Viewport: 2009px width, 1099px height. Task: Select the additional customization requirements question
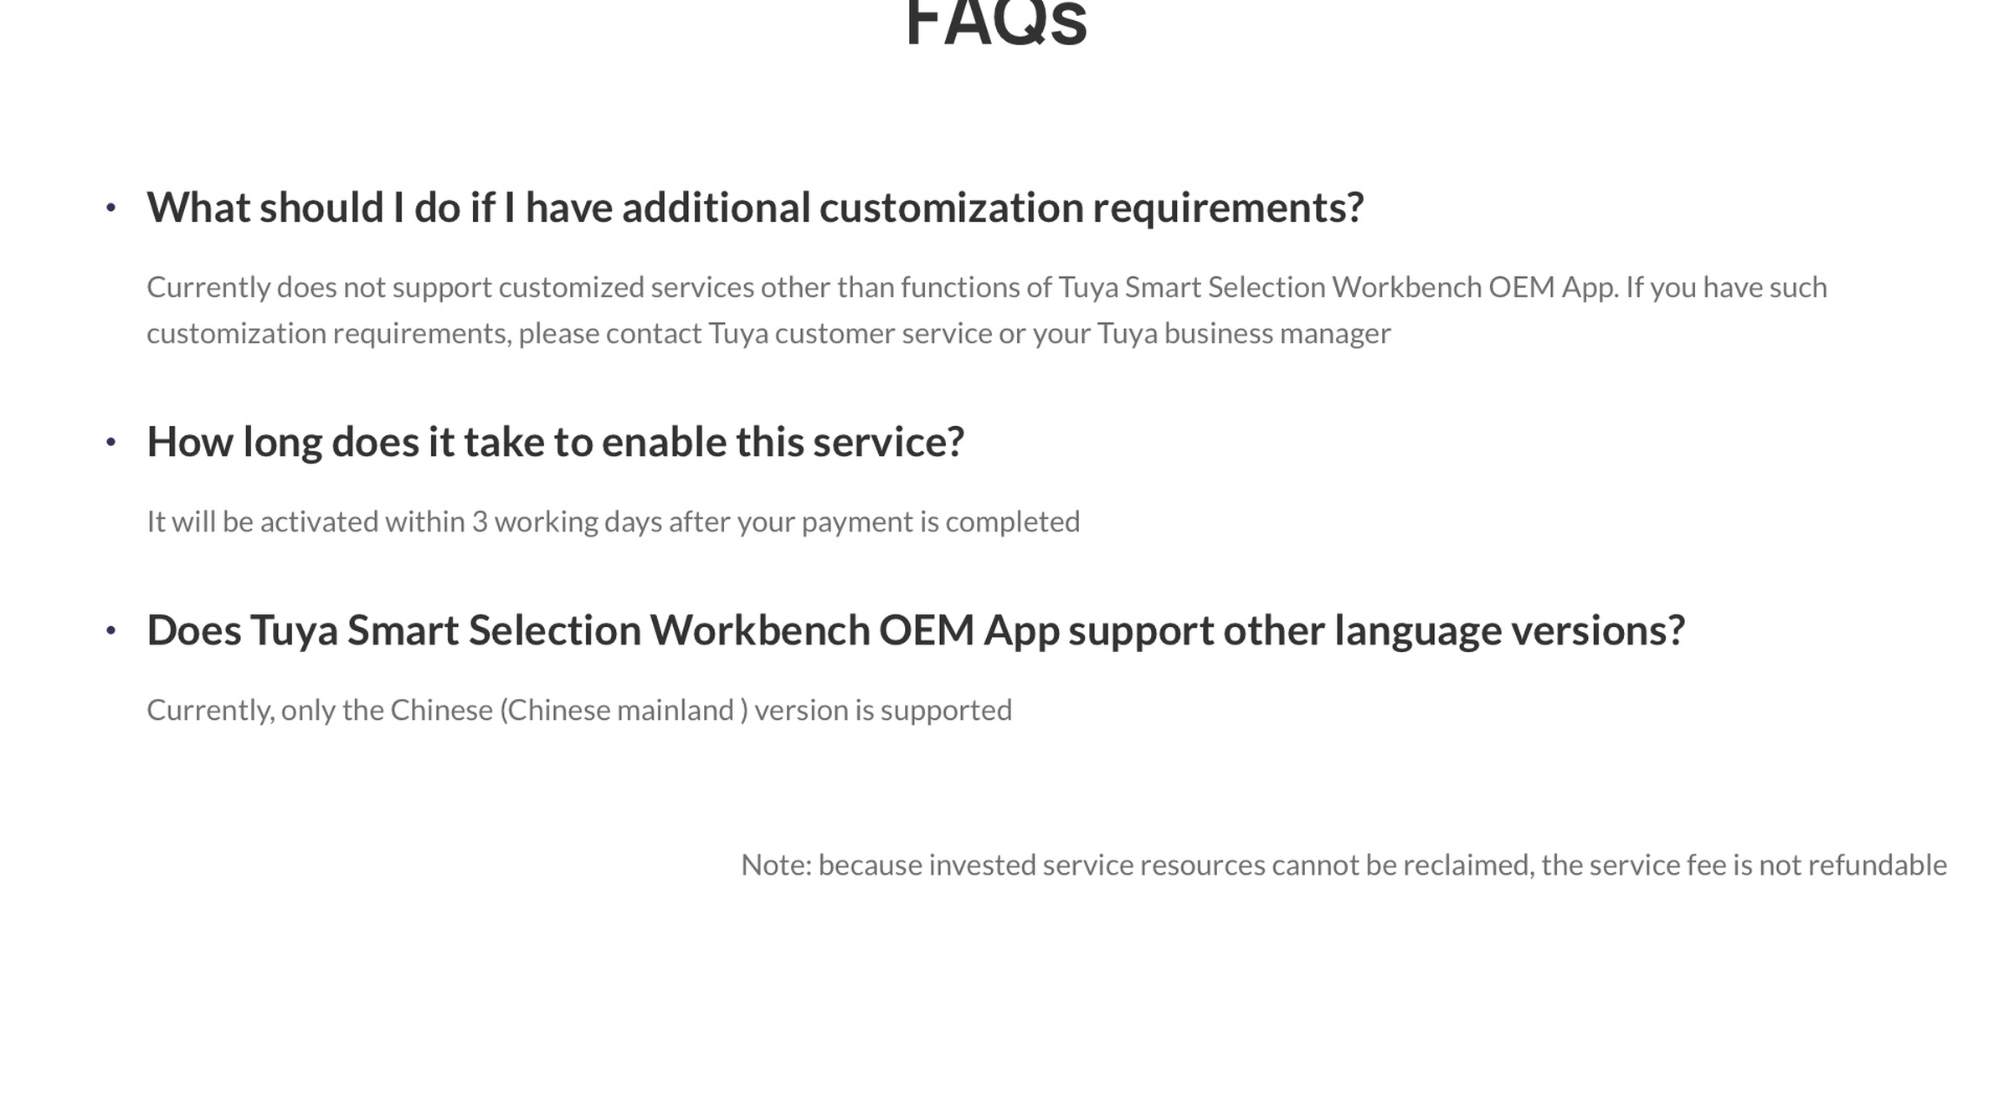pyautogui.click(x=755, y=208)
